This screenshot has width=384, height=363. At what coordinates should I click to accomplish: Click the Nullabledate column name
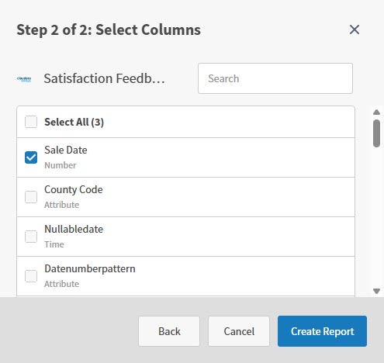pyautogui.click(x=74, y=229)
